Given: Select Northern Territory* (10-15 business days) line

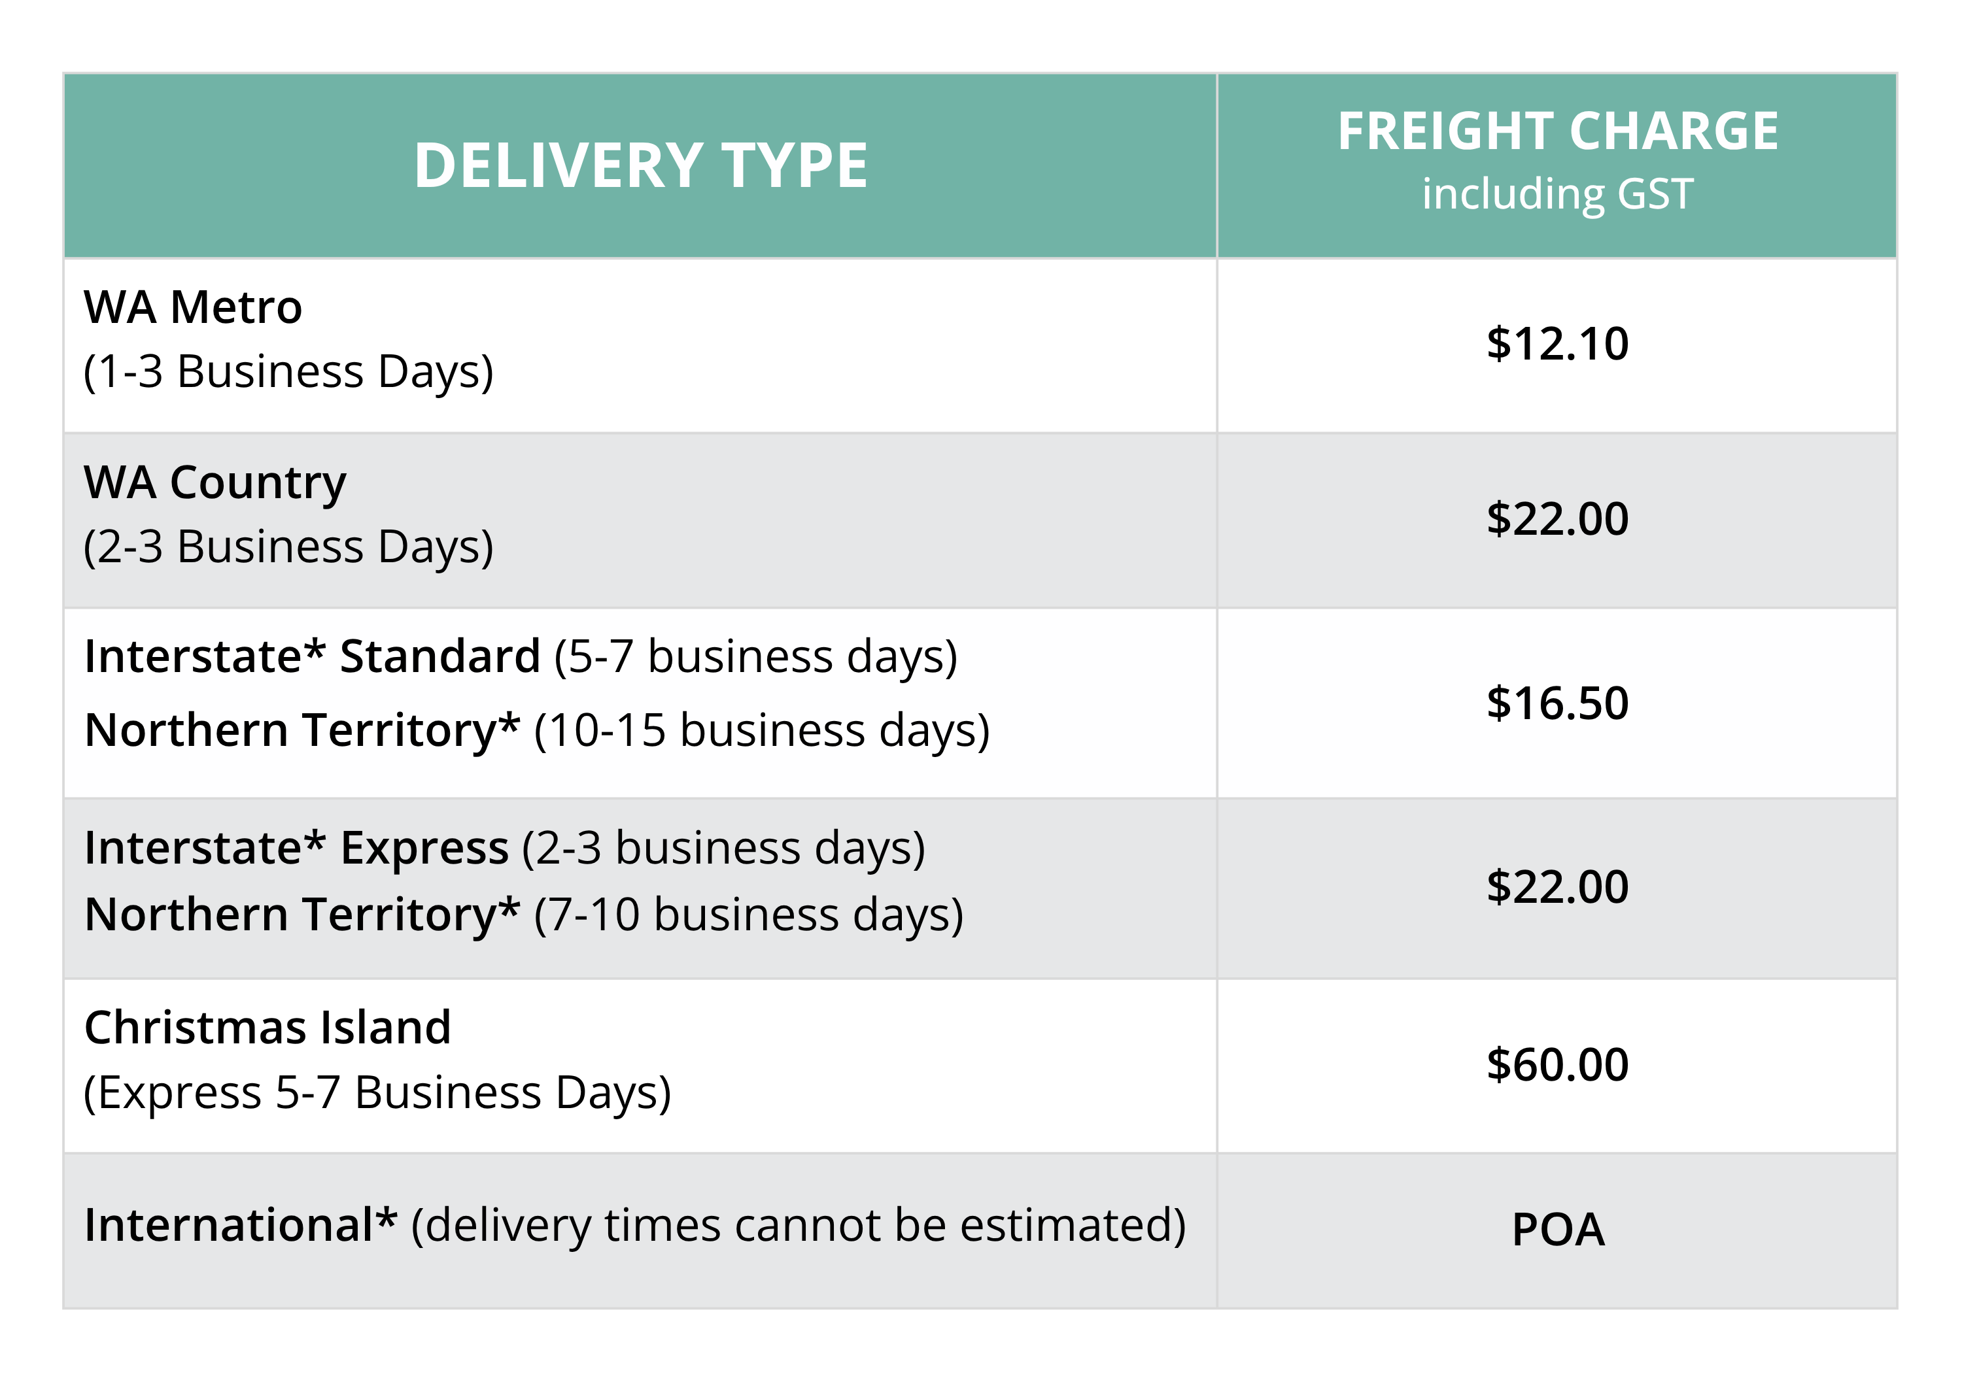Looking at the screenshot, I should [537, 730].
